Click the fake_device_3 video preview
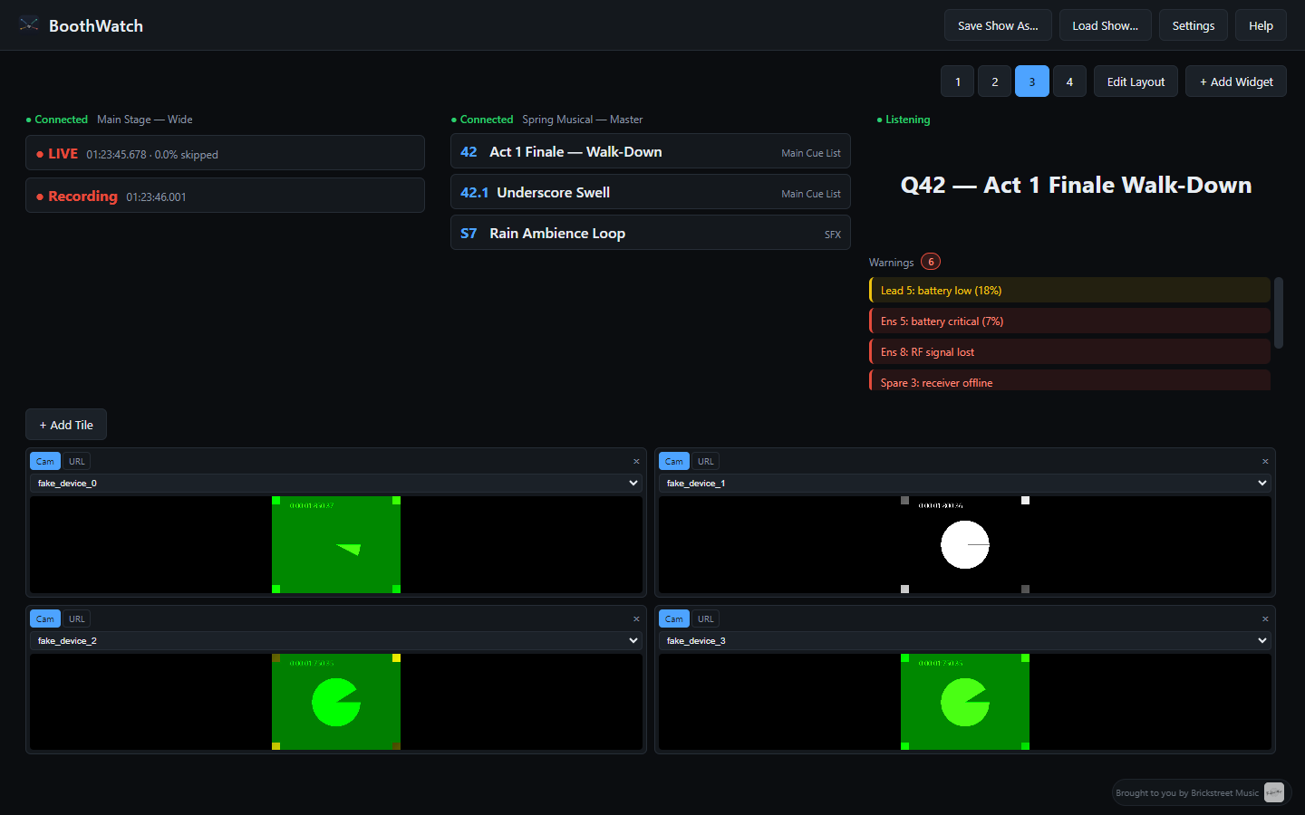Image resolution: width=1305 pixels, height=815 pixels. [x=965, y=702]
